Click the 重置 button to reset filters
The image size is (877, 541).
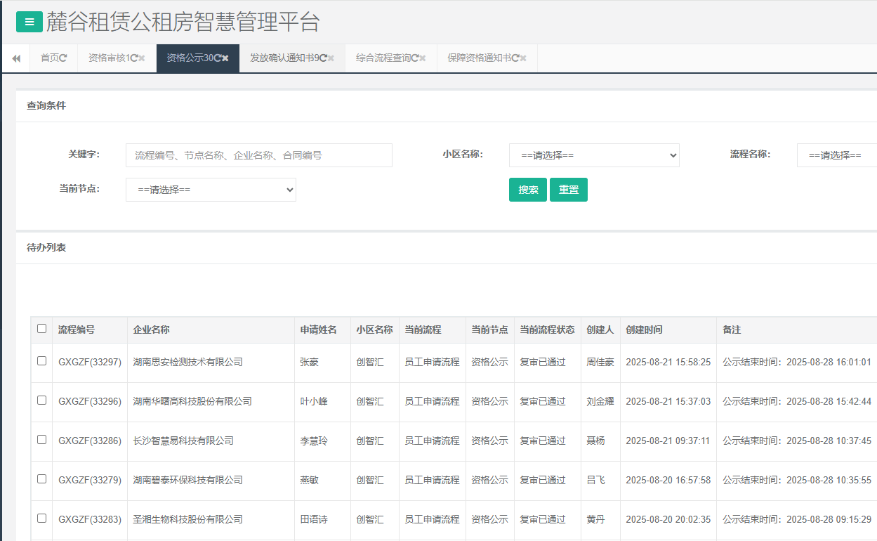coord(569,190)
